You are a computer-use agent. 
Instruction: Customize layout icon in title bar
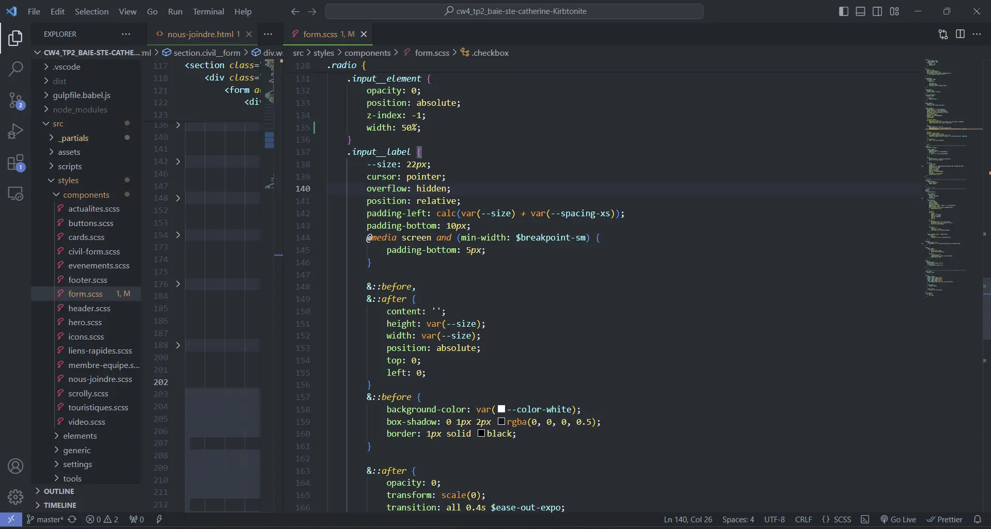(x=894, y=11)
